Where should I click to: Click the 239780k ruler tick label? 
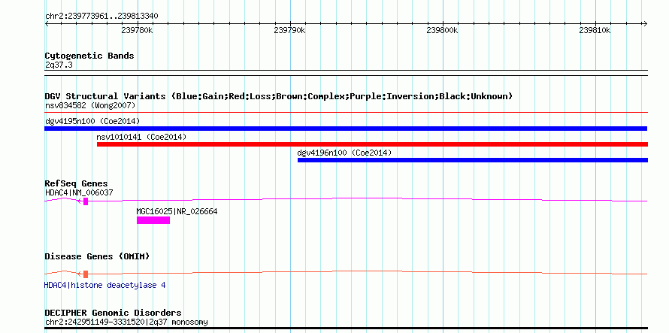(x=138, y=30)
